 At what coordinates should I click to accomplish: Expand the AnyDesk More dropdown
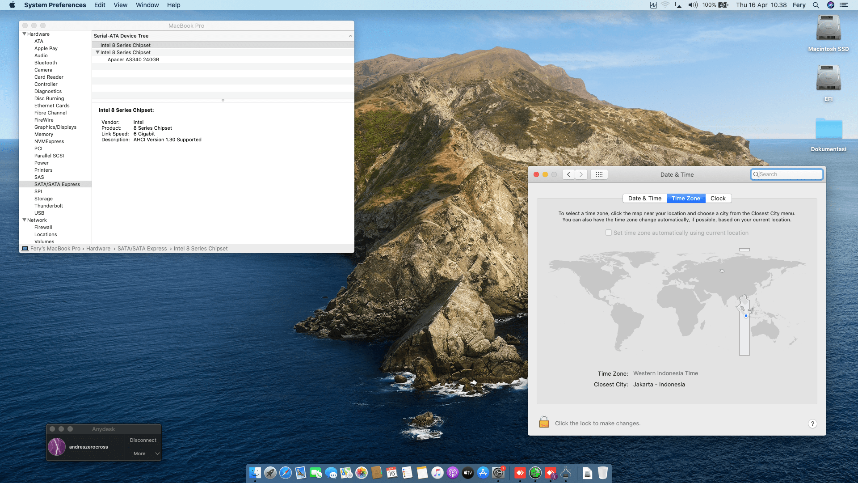tap(157, 453)
